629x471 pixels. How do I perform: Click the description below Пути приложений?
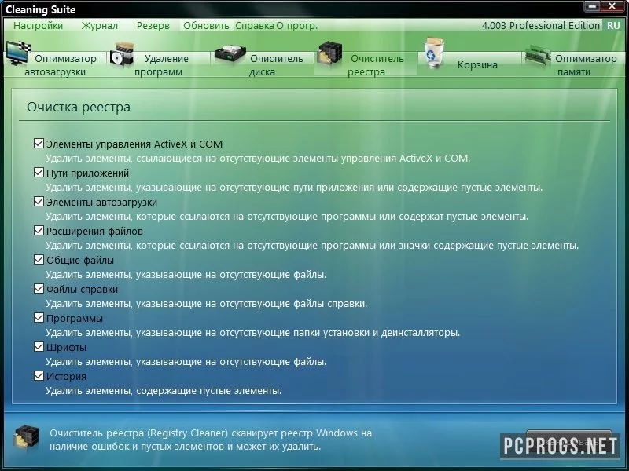tap(293, 188)
